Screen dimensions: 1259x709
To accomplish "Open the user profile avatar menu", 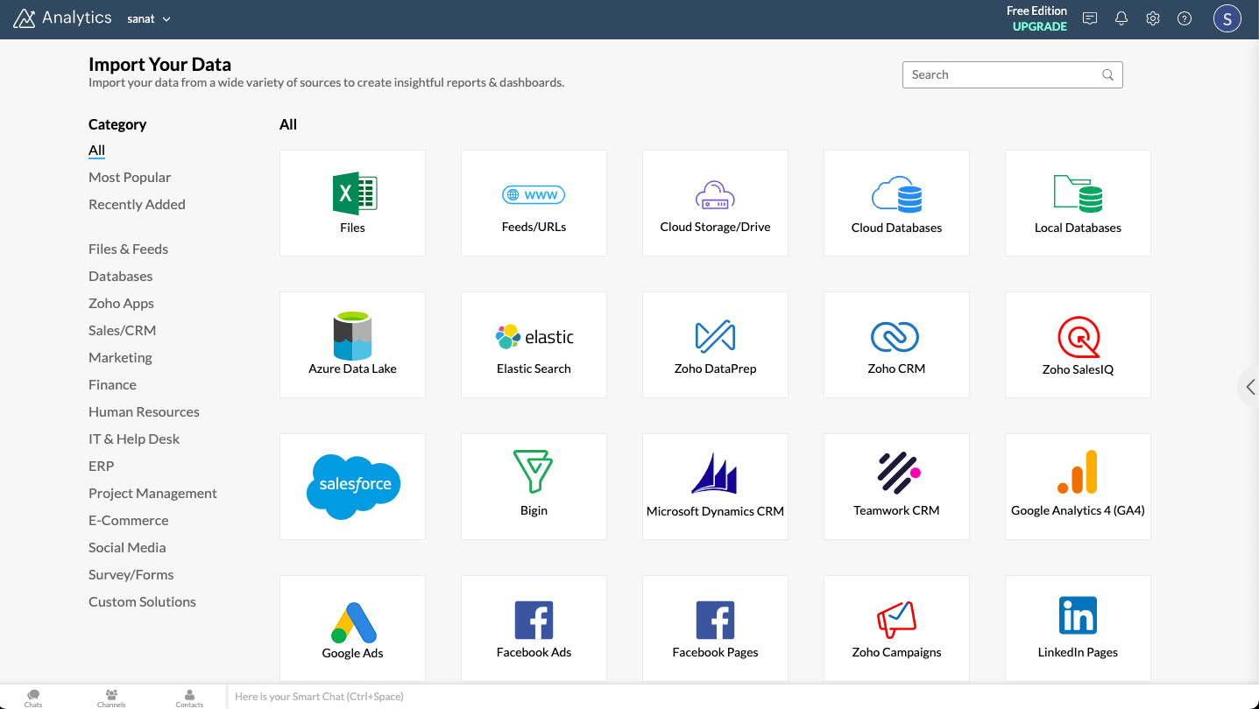I will pos(1227,18).
